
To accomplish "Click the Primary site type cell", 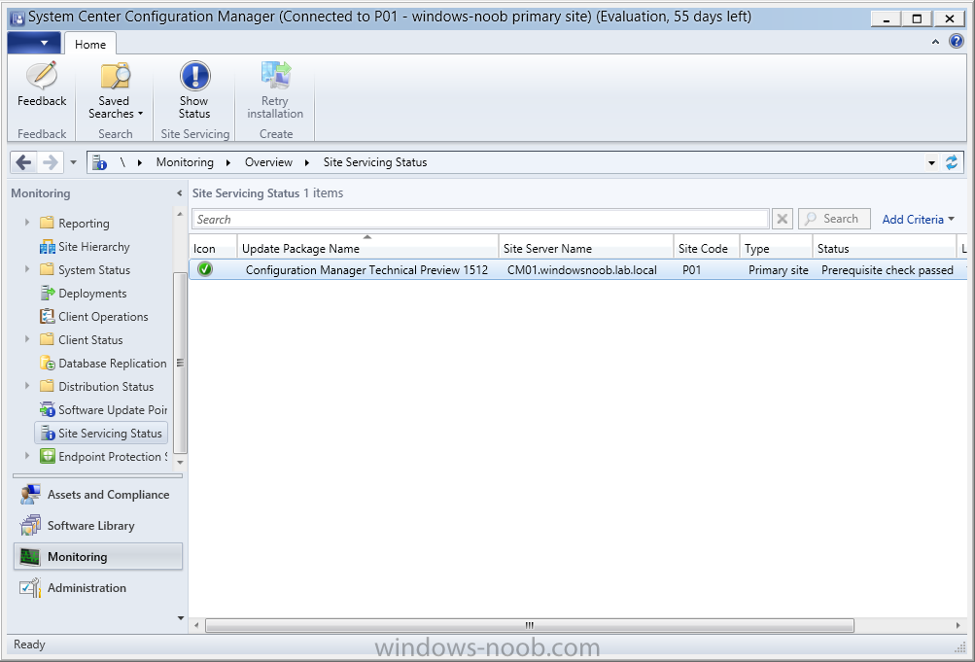I will click(779, 270).
